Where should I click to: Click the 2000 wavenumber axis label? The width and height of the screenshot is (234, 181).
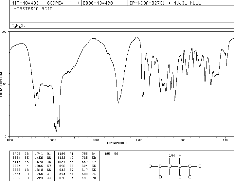[x=96, y=140]
